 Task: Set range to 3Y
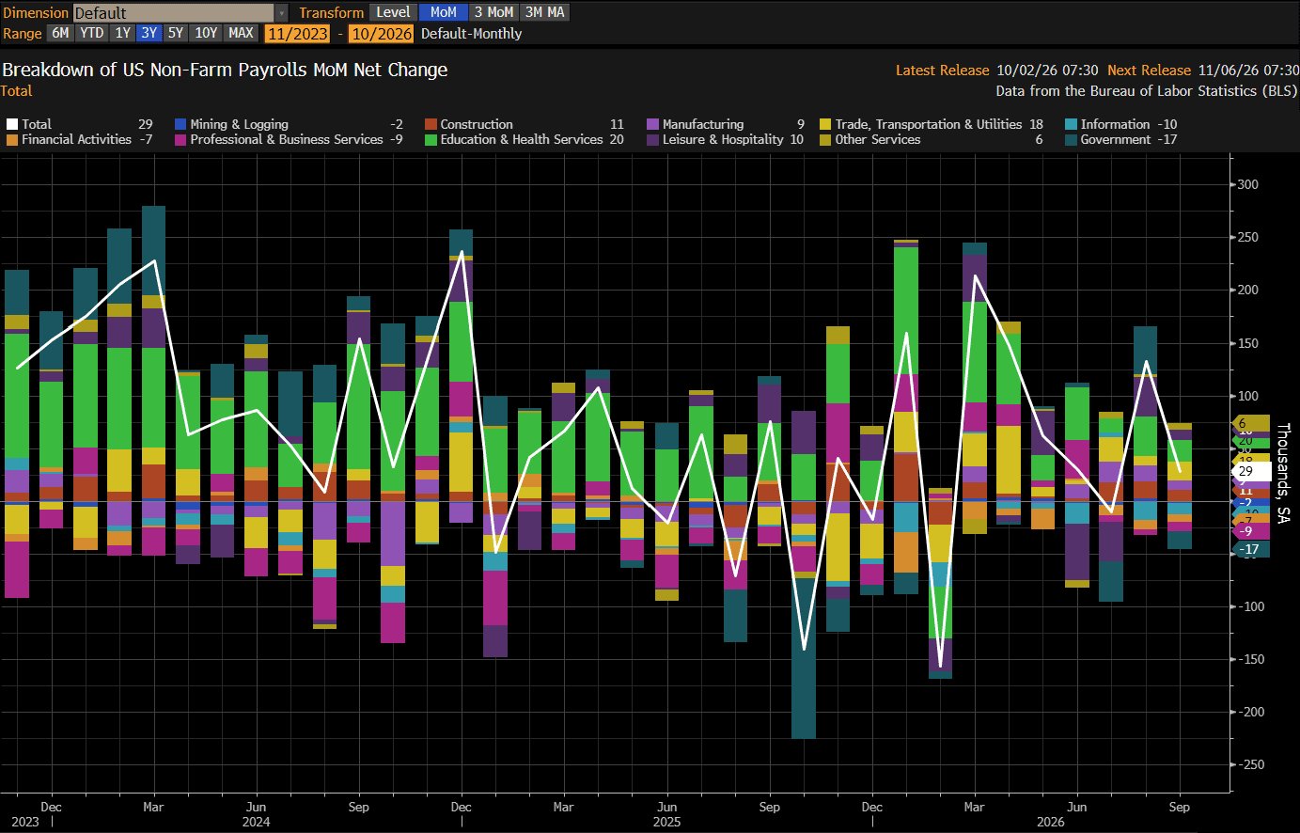tap(149, 33)
